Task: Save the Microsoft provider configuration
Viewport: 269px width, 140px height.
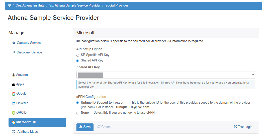Action: (x=85, y=127)
